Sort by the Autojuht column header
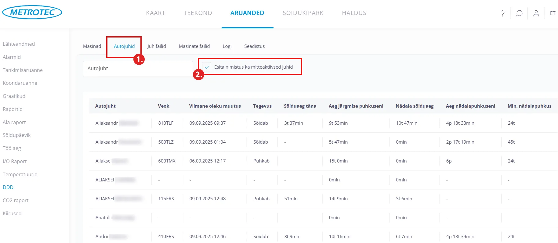The width and height of the screenshot is (558, 243). point(105,106)
